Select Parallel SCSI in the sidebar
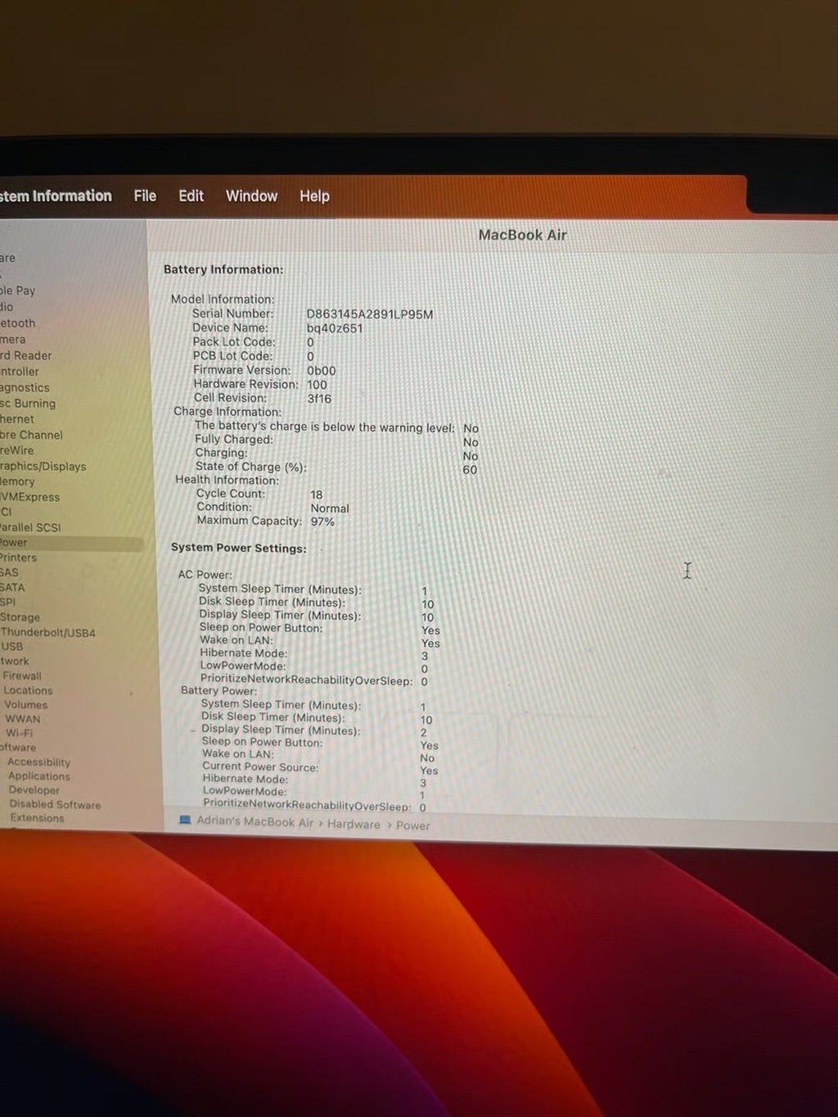 point(31,527)
